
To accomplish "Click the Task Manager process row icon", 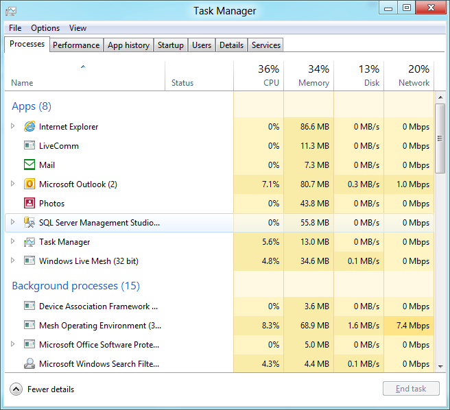I will tap(29, 242).
